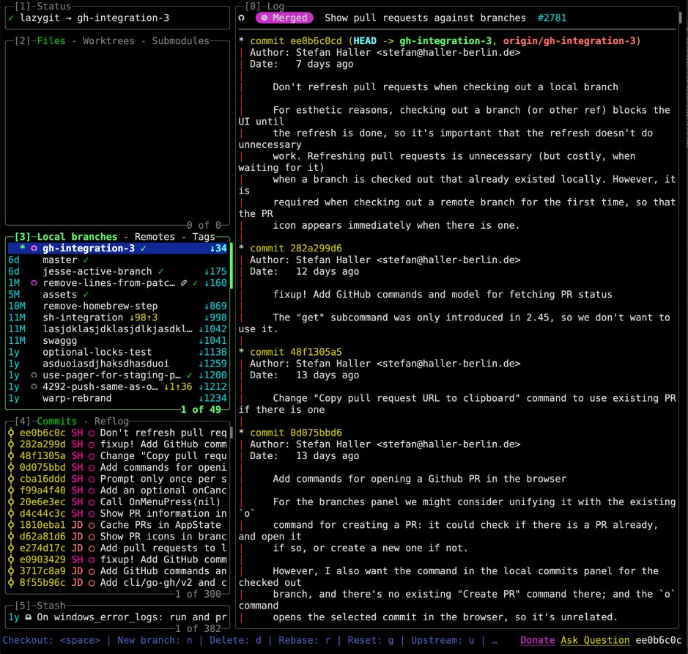This screenshot has height=654, width=688.
Task: Select commit f99a4f40 in Commits panel
Action: click(117, 490)
